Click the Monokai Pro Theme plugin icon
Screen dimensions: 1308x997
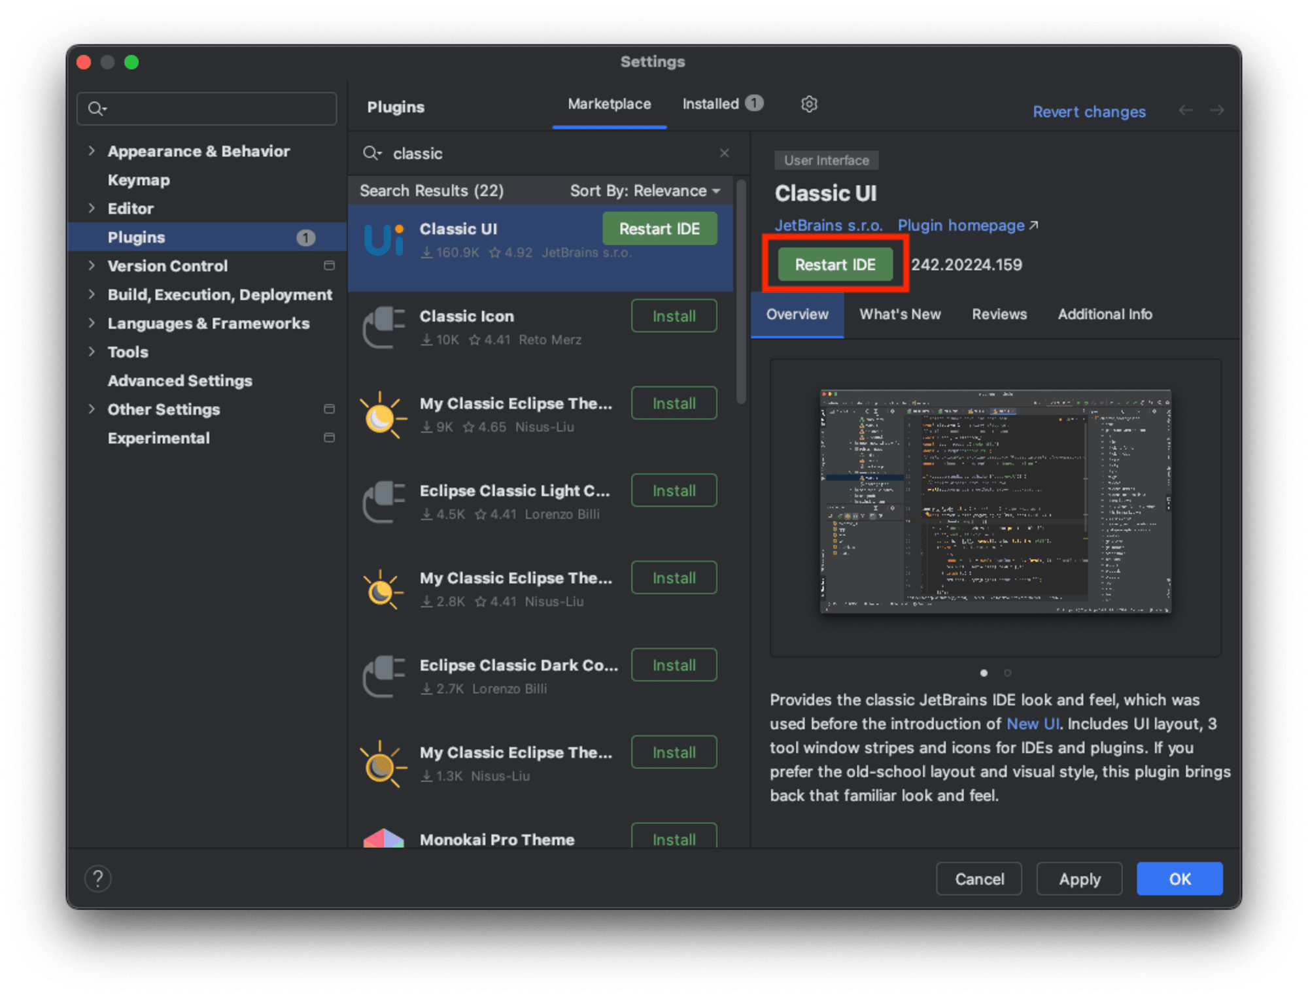(x=384, y=838)
